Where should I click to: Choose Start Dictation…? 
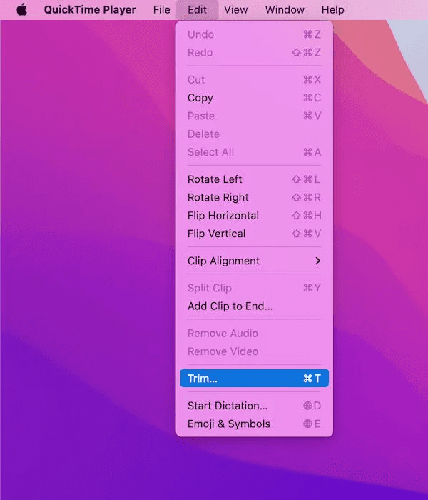coord(254,406)
